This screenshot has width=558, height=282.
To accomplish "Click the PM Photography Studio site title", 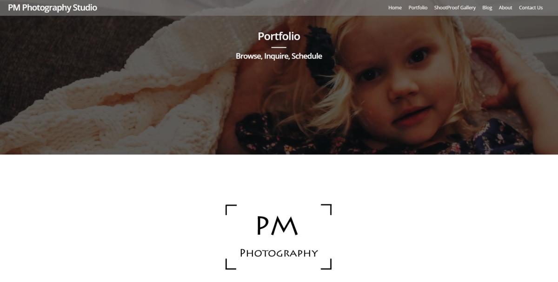I will [53, 8].
